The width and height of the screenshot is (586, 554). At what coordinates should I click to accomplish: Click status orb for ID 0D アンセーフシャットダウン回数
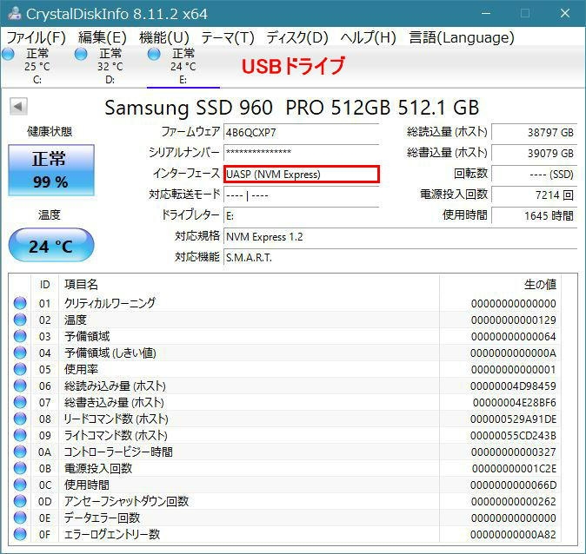[20, 501]
